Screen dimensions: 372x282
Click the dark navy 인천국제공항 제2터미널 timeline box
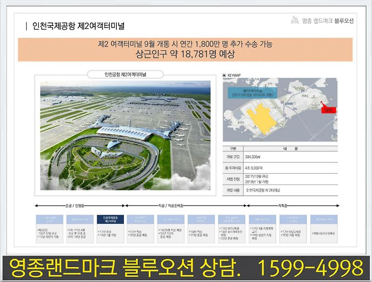pyautogui.click(x=111, y=219)
